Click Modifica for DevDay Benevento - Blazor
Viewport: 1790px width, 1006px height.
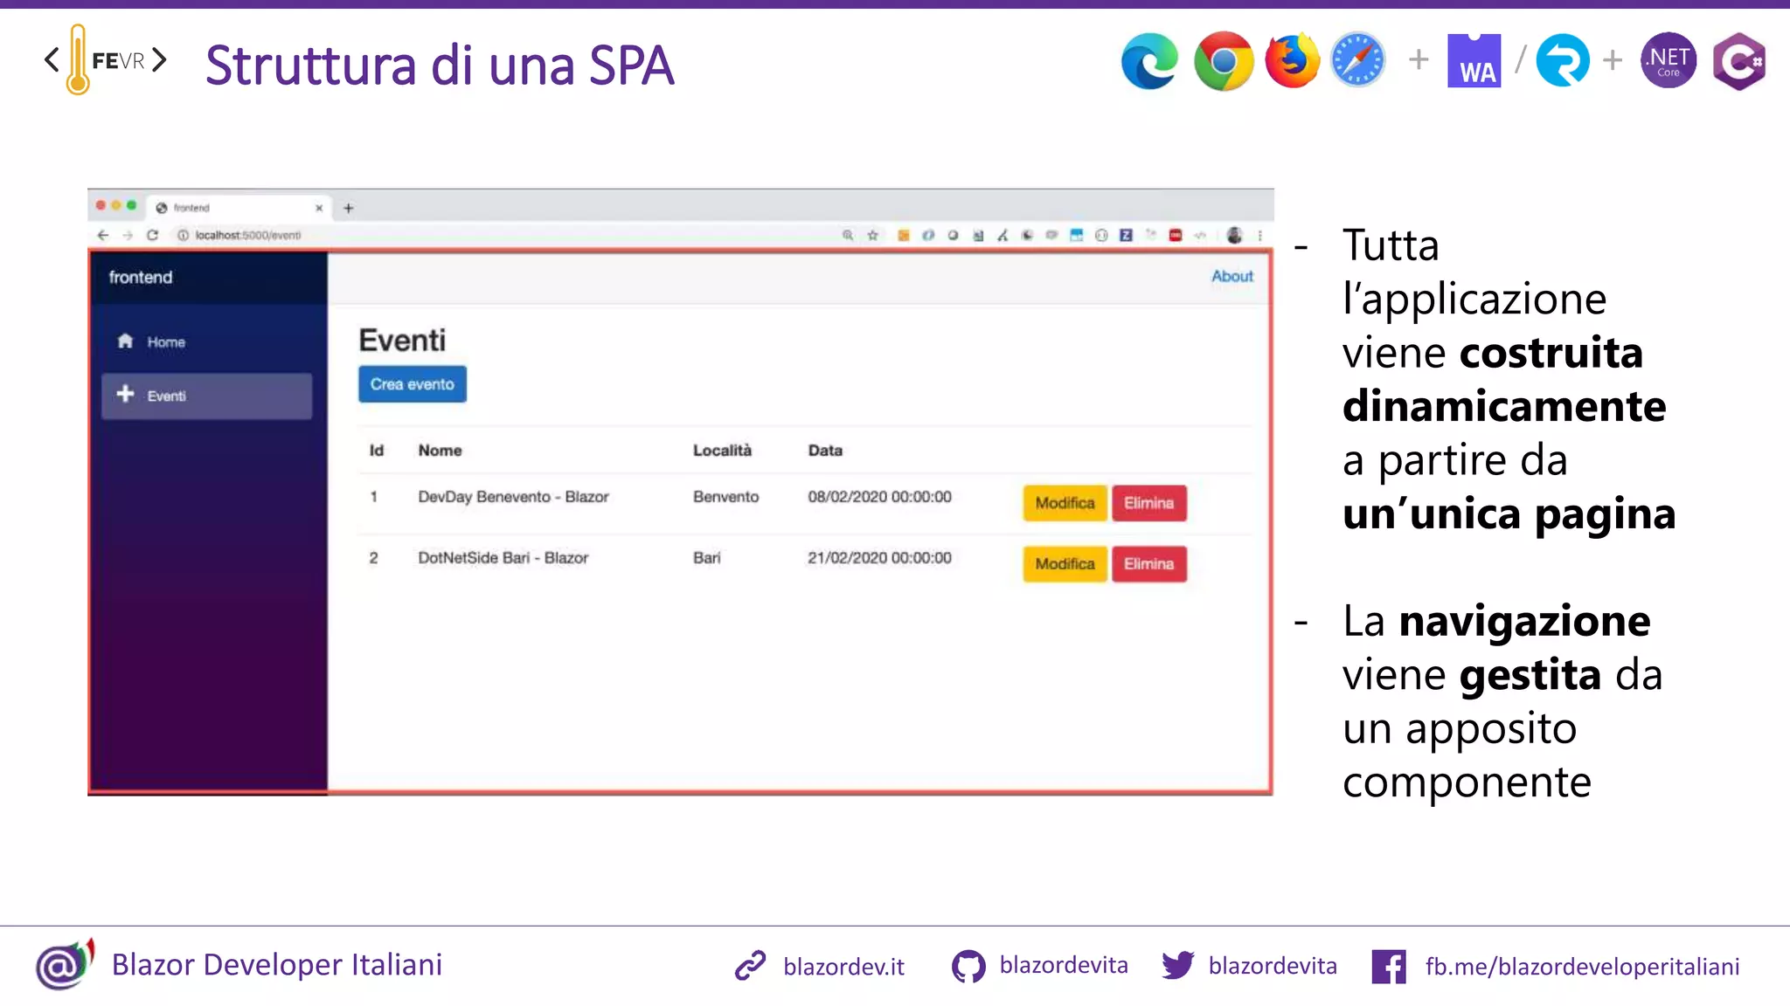coord(1065,503)
